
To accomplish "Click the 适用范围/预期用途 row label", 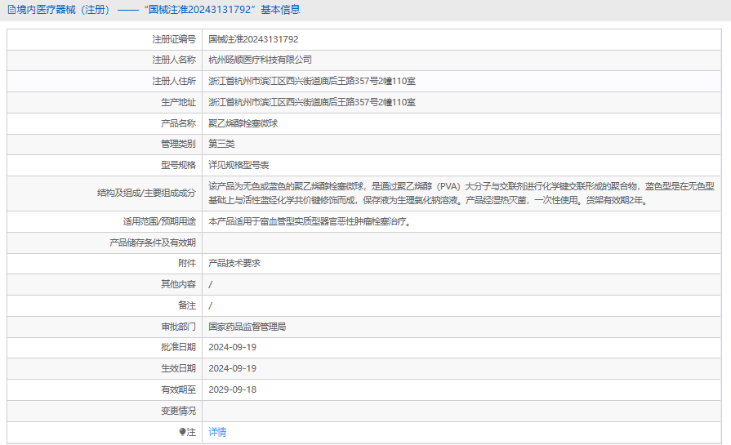I will click(159, 221).
